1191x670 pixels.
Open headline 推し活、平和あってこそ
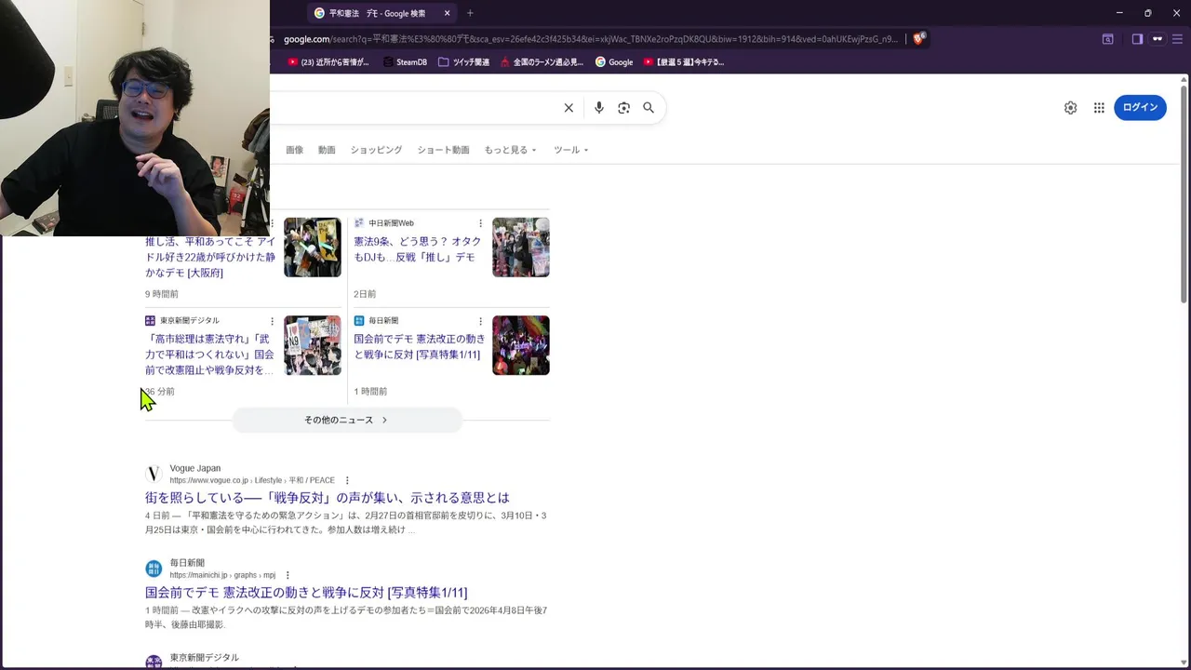tap(210, 257)
